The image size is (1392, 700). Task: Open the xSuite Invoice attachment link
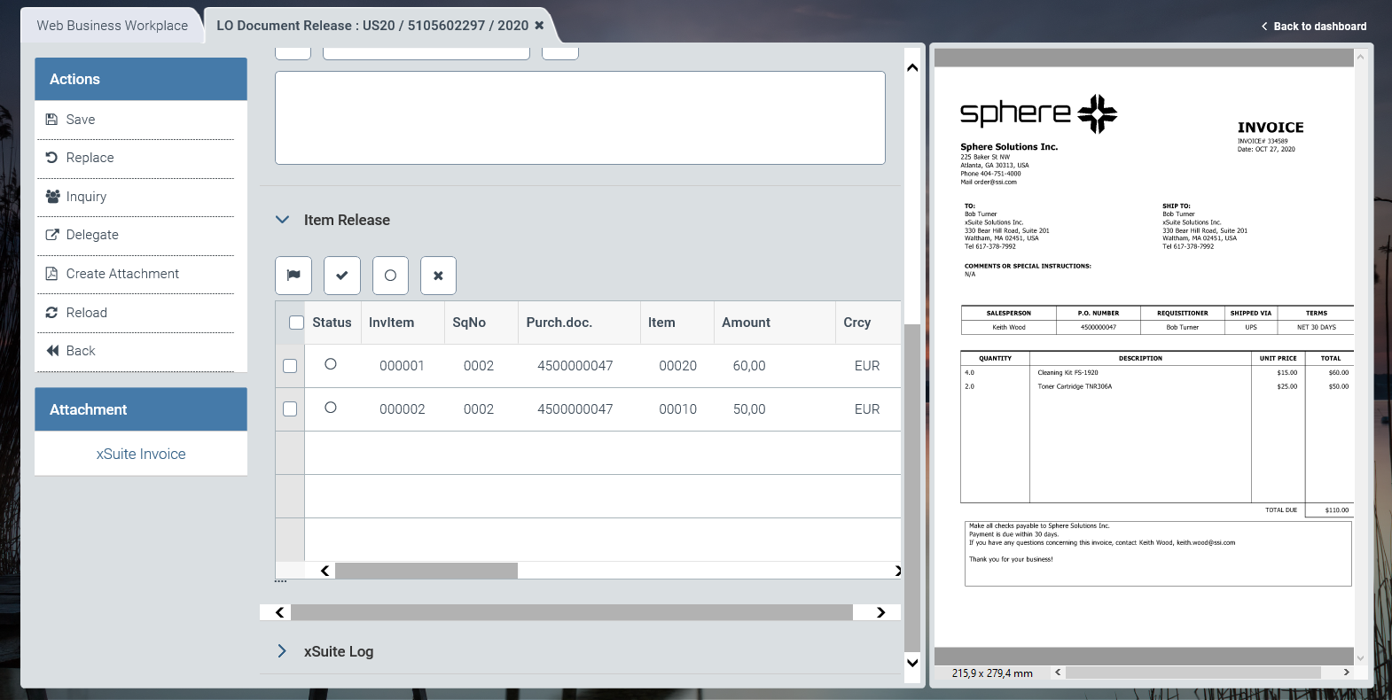point(141,454)
